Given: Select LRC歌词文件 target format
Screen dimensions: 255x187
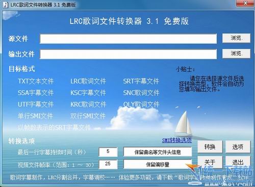Looking at the screenshot, I should (x=88, y=82).
